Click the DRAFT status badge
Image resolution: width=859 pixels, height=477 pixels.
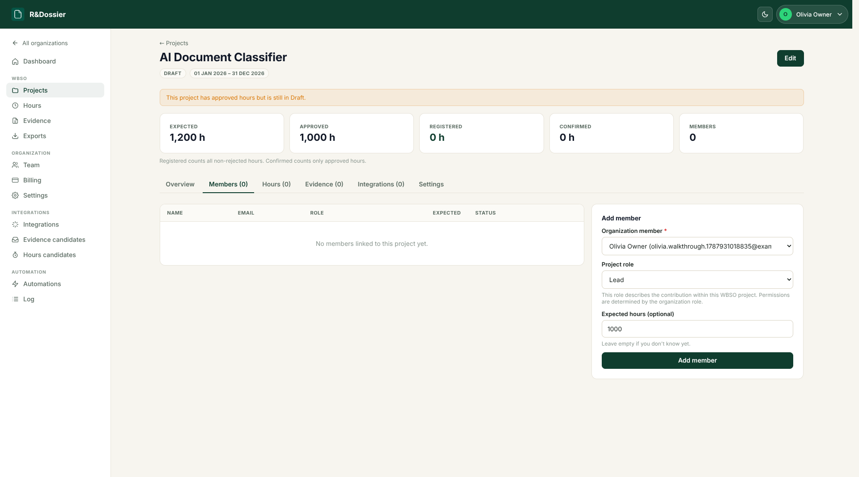(x=173, y=73)
